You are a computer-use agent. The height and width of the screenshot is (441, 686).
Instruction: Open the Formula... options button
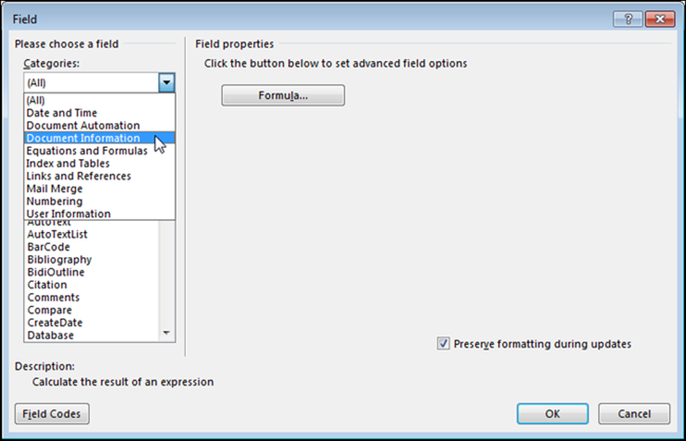click(x=283, y=95)
